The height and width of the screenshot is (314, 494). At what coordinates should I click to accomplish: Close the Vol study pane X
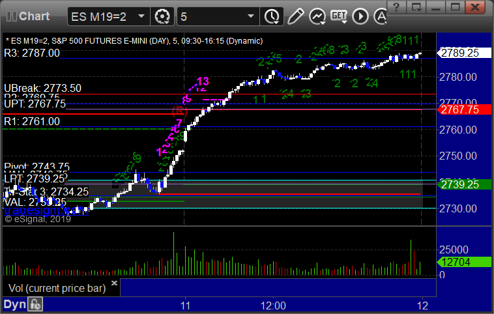[114, 283]
